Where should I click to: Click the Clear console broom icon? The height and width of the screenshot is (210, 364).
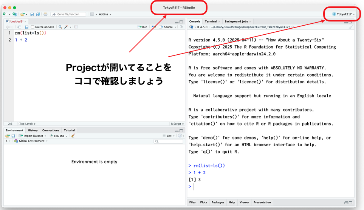pyautogui.click(x=350, y=27)
